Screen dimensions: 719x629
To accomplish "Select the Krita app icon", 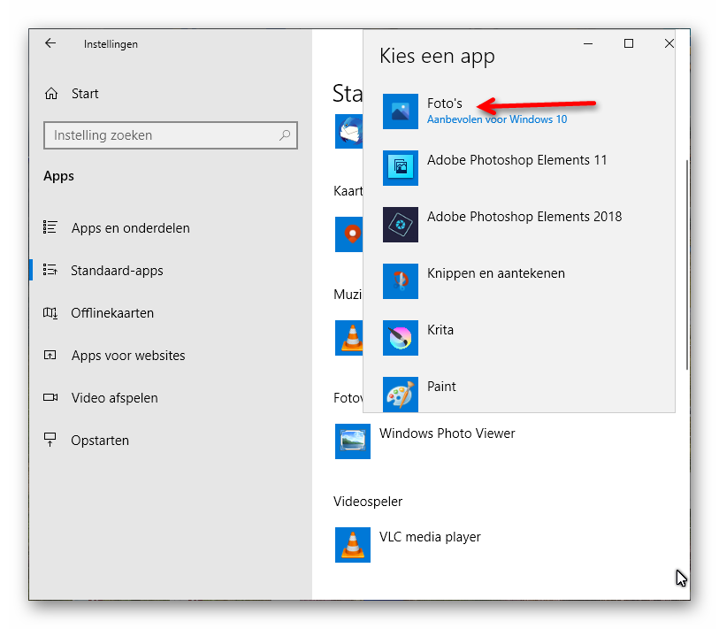I will click(401, 338).
